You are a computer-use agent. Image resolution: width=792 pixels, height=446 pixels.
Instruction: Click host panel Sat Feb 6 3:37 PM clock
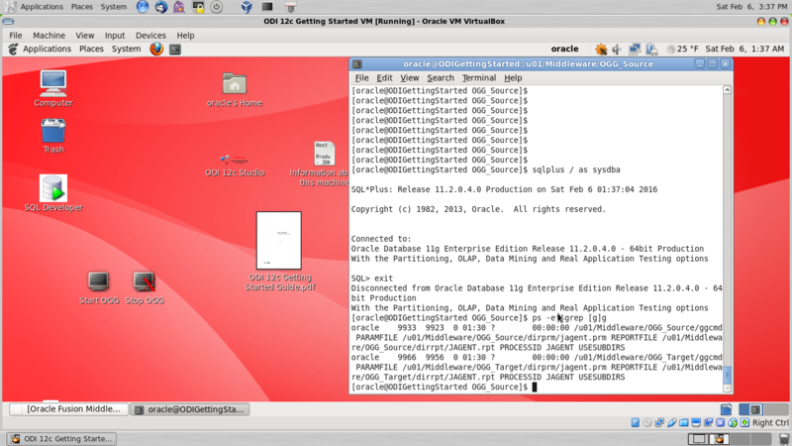point(751,7)
